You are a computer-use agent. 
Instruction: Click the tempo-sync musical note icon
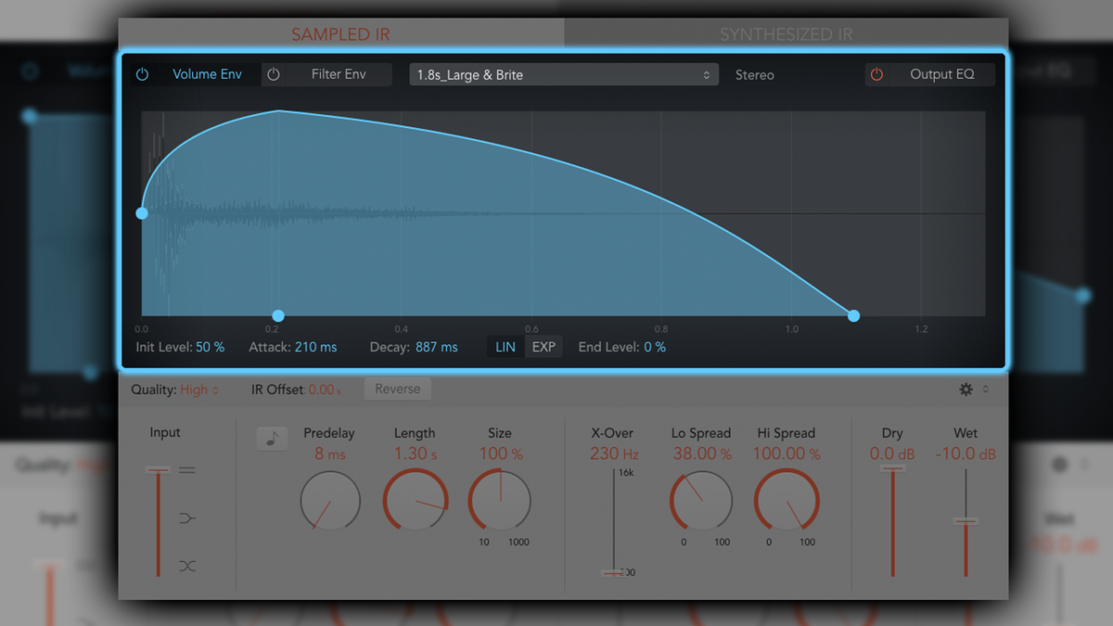pyautogui.click(x=272, y=439)
